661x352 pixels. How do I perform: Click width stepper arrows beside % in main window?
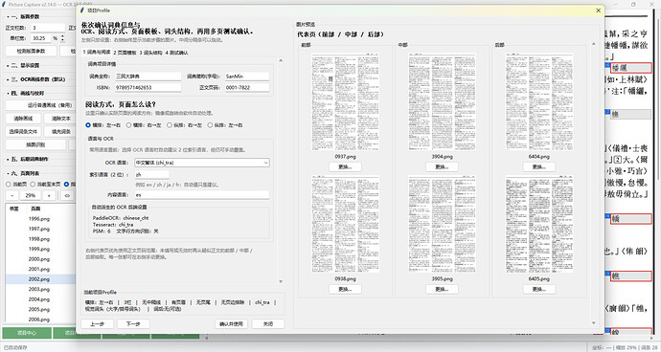(x=63, y=38)
